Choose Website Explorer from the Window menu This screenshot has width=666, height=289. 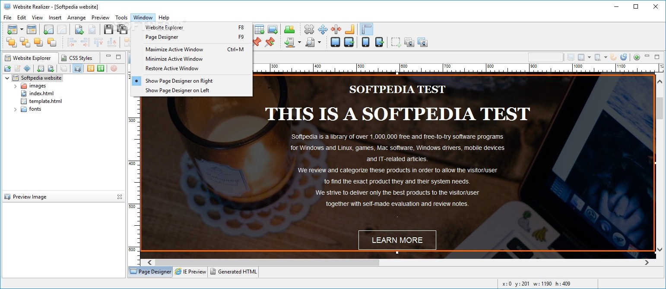tap(192, 28)
